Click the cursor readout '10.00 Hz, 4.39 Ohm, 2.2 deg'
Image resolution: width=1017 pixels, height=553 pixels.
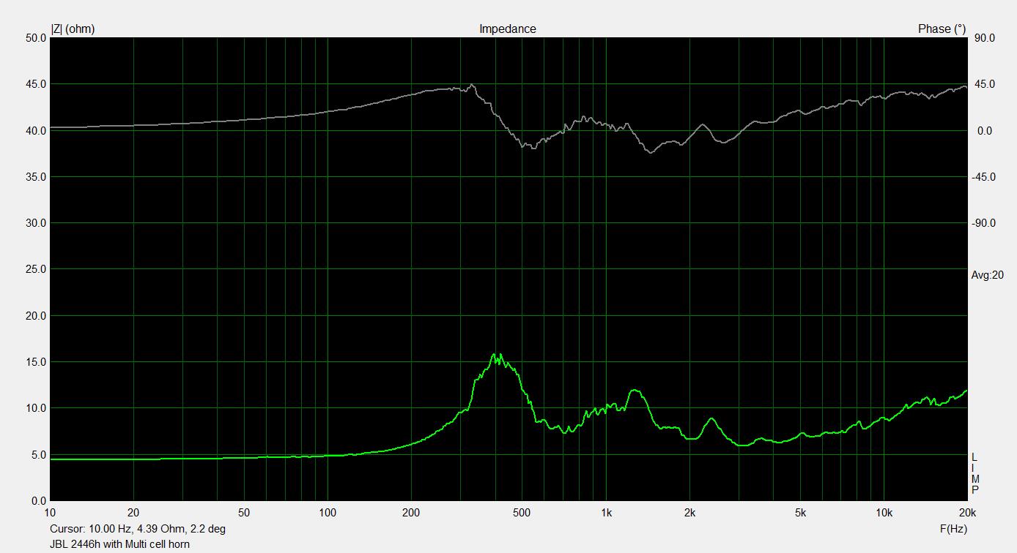138,529
